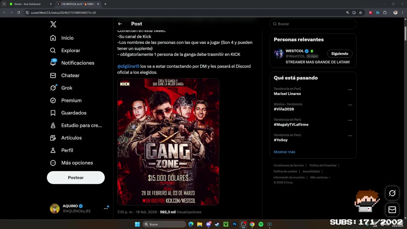Bookmark this page with the star
The height and width of the screenshot is (229, 407).
click(x=360, y=13)
